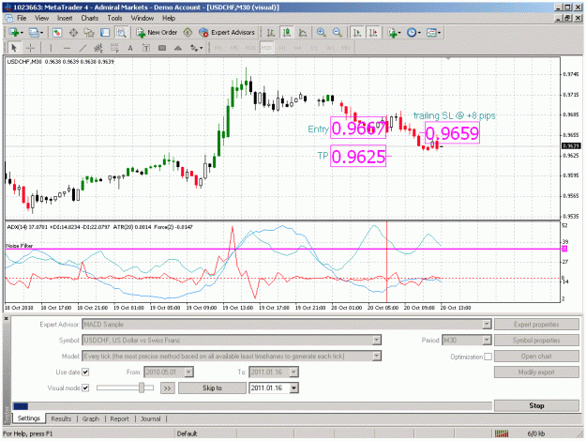Image resolution: width=586 pixels, height=441 pixels.
Task: Select the triangle shape tool
Action: pos(178,48)
